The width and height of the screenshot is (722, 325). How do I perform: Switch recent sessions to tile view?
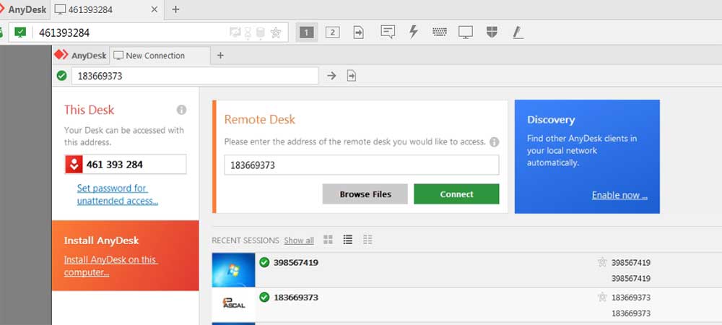(x=328, y=239)
